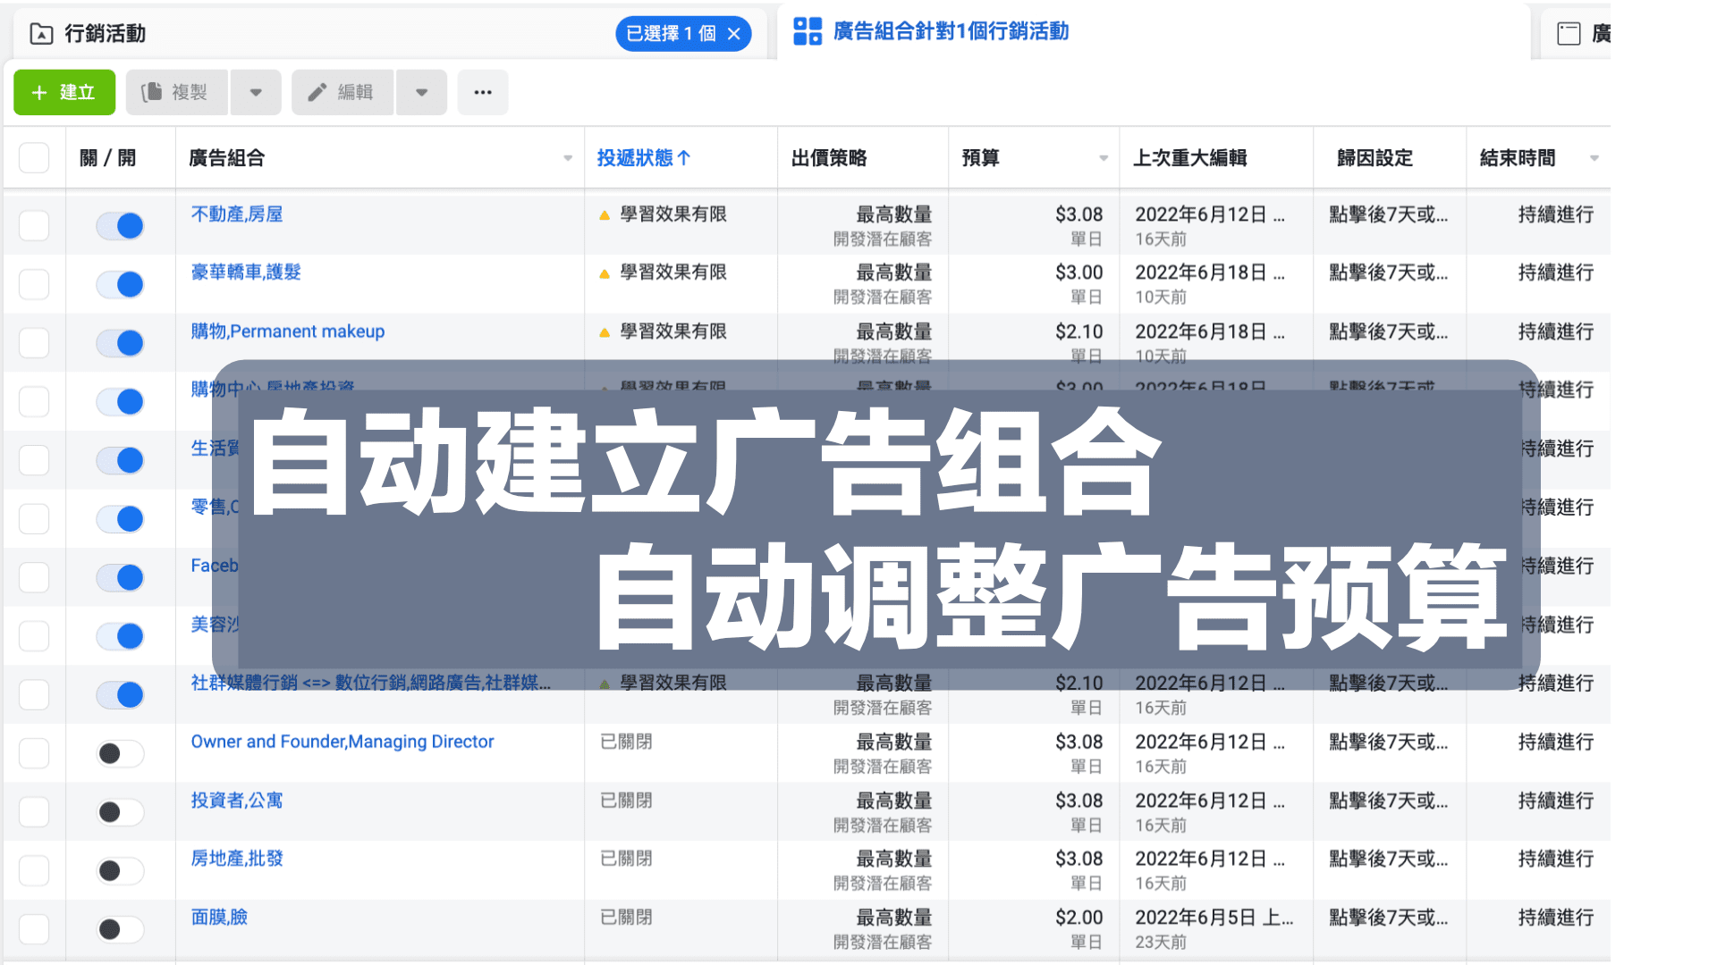1717x965 pixels.
Task: Clear selection with X on 已選擇 1 個
Action: tap(734, 34)
